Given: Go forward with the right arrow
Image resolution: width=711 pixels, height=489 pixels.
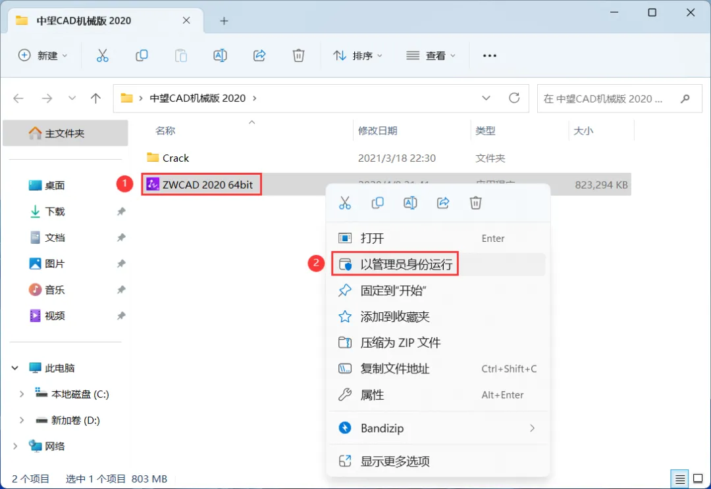Looking at the screenshot, I should [x=47, y=98].
